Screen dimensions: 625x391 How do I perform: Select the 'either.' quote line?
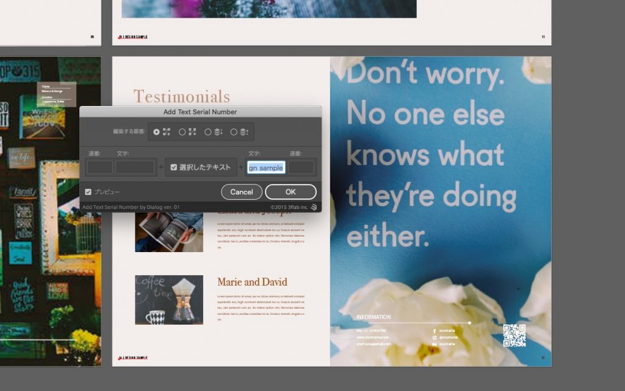[x=388, y=236]
